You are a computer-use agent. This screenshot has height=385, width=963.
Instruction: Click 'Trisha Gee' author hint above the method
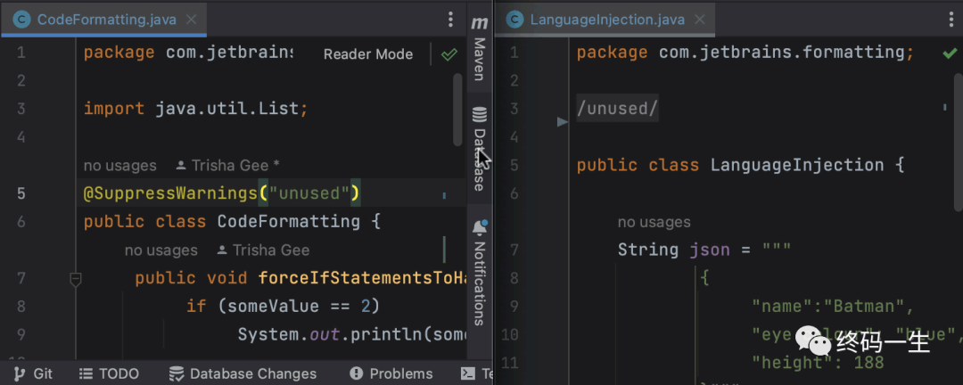tap(263, 250)
